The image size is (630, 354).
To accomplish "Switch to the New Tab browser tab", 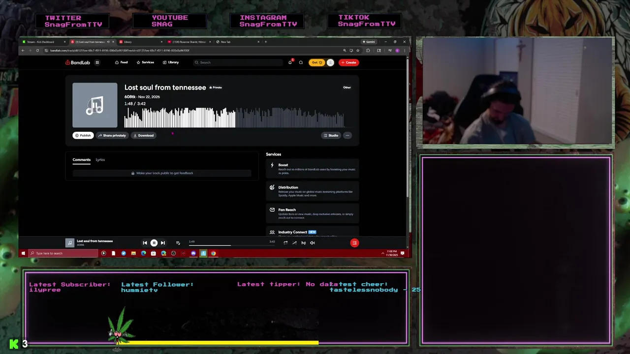I will click(x=237, y=42).
